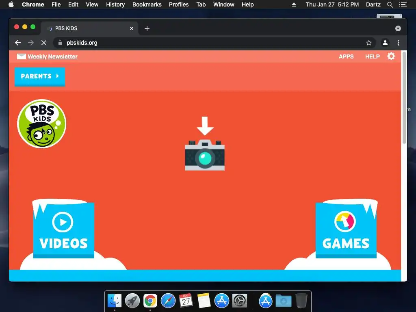
Task: Open Chrome's three-dot menu
Action: coord(398,43)
